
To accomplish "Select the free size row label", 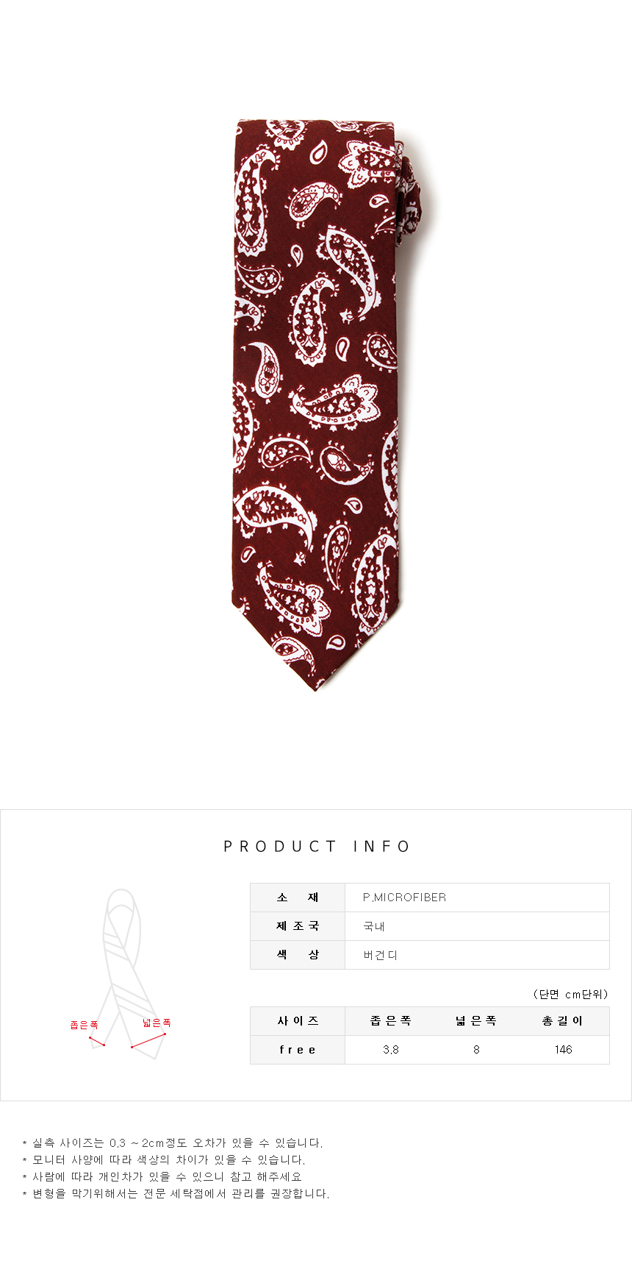I will coord(298,1050).
